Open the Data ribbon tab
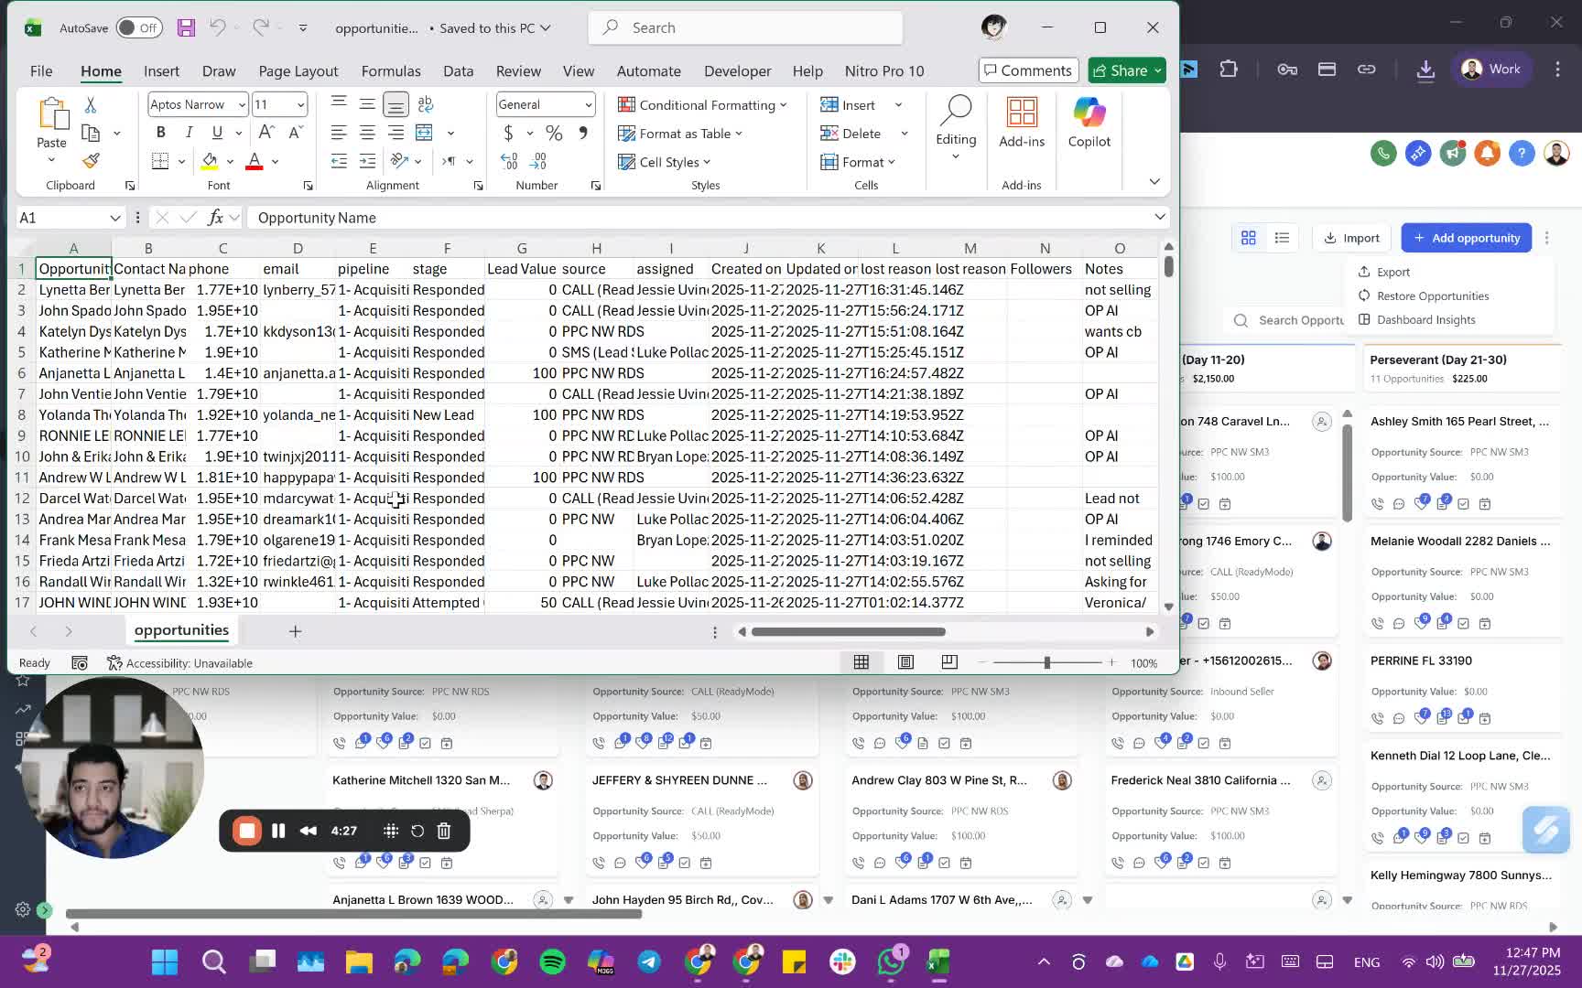Image resolution: width=1582 pixels, height=988 pixels. 458,70
